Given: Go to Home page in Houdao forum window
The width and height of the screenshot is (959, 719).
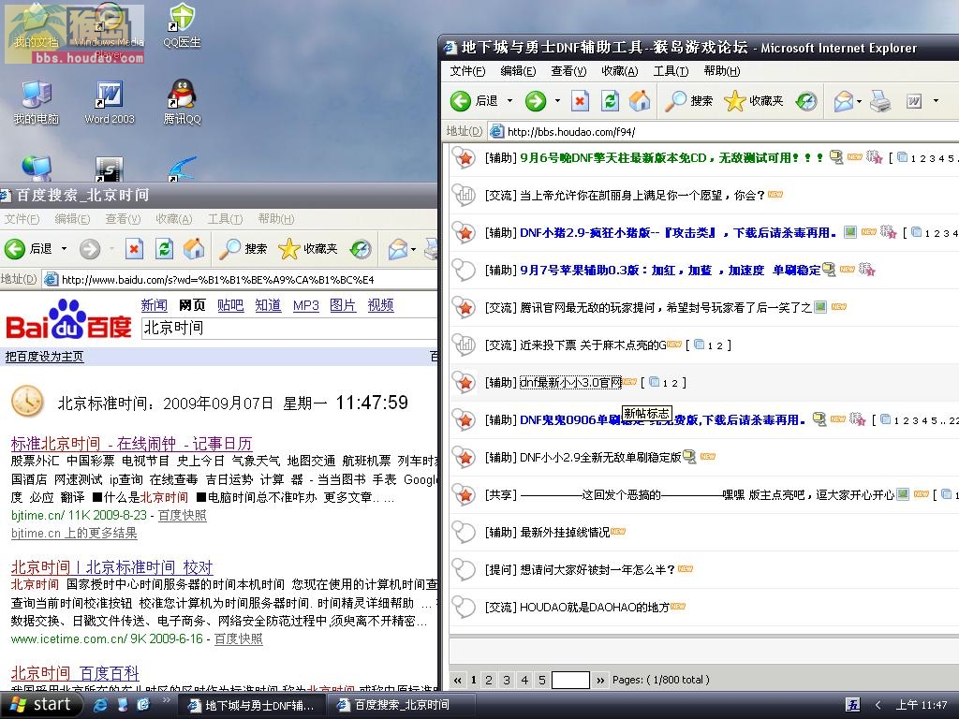Looking at the screenshot, I should pos(640,101).
